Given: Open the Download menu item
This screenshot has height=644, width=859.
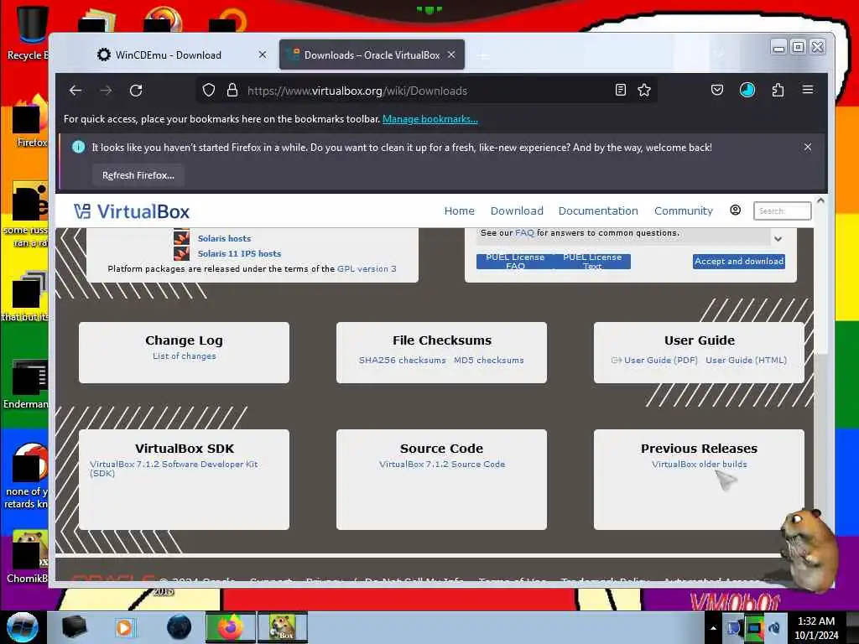Looking at the screenshot, I should [x=517, y=210].
